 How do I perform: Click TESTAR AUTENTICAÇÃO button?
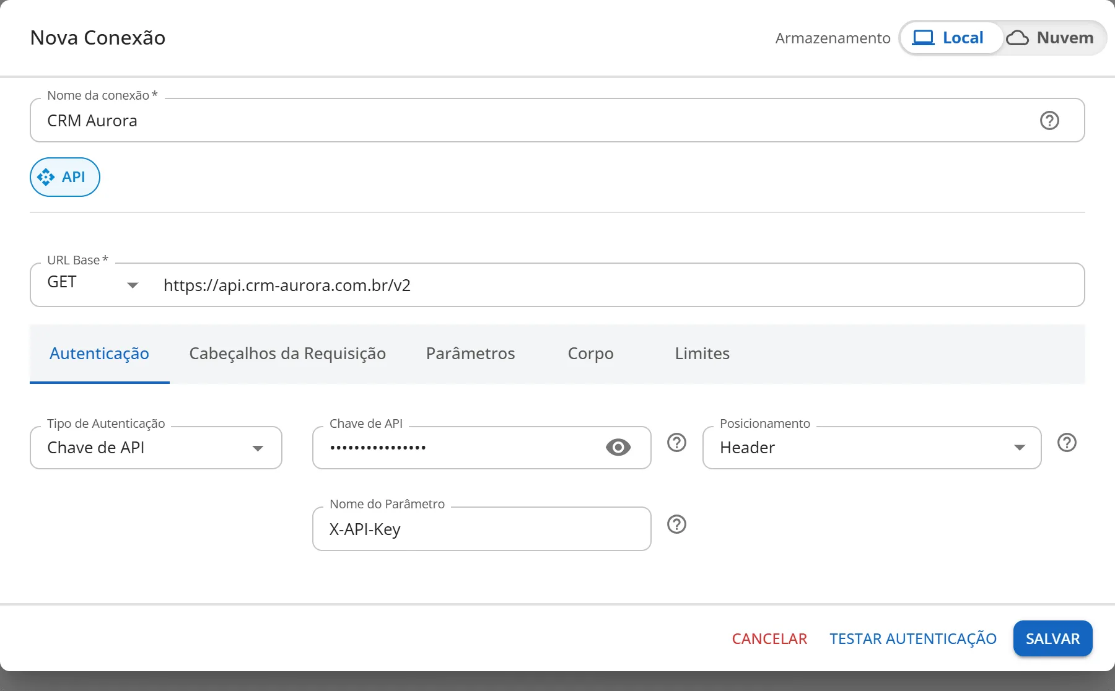pyautogui.click(x=913, y=638)
